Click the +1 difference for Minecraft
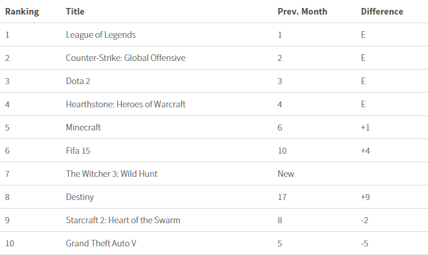This screenshot has width=428, height=255. [365, 128]
